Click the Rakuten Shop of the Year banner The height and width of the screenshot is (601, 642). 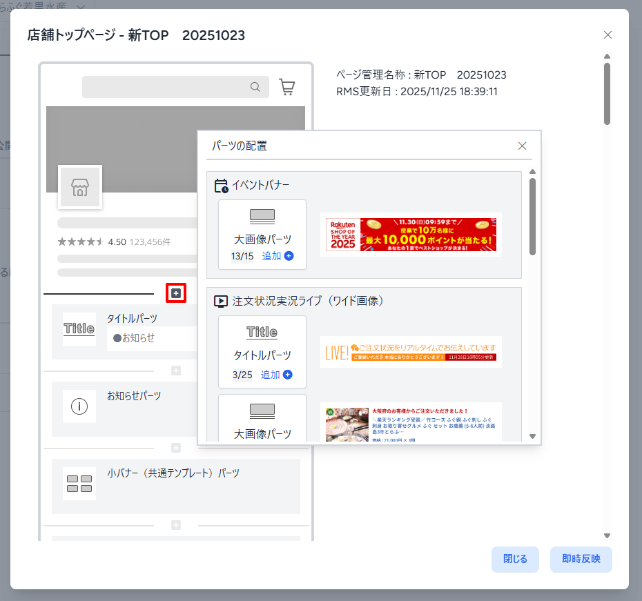pyautogui.click(x=411, y=235)
